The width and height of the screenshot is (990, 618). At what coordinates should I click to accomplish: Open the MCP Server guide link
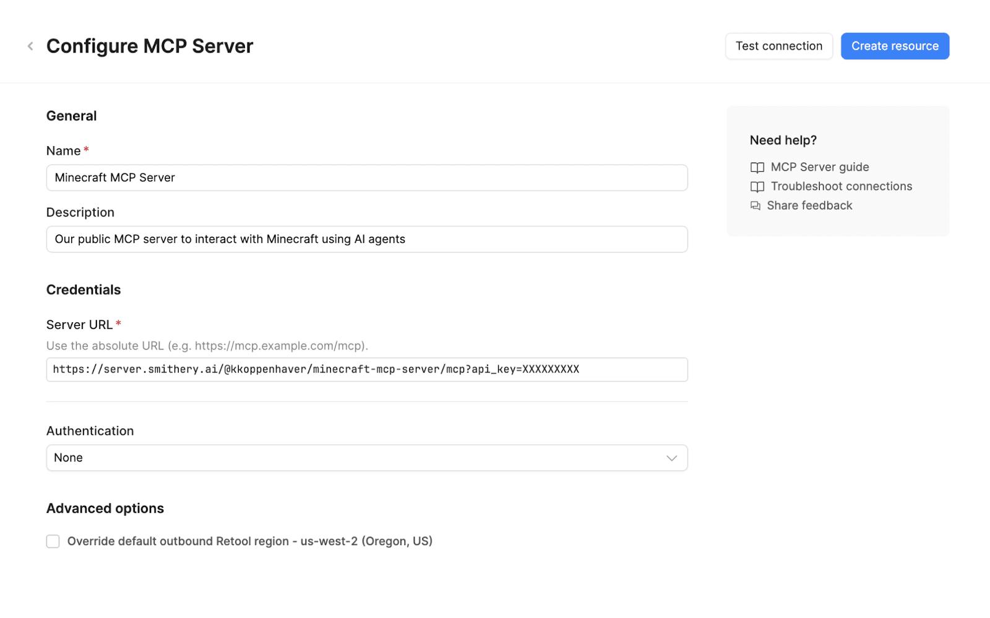819,167
